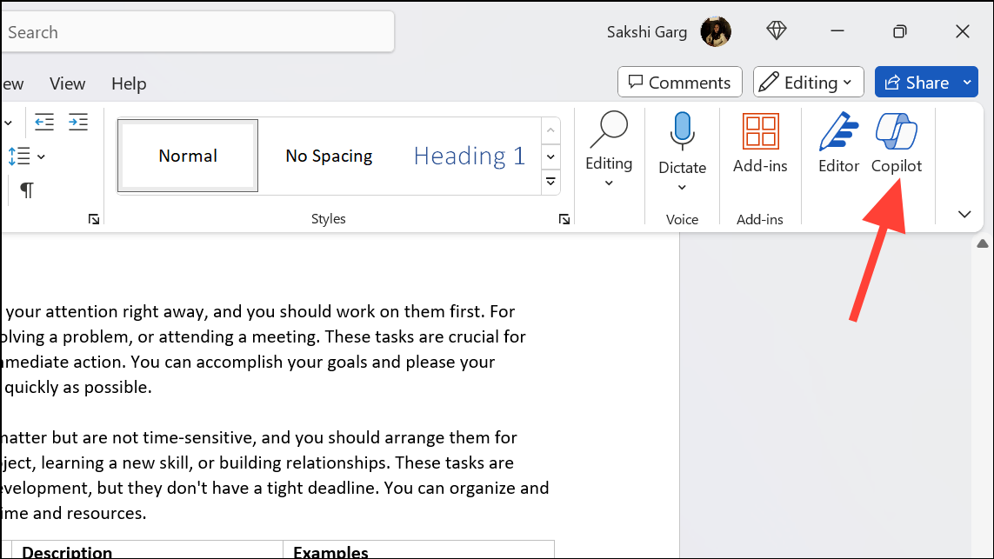
Task: Collapse the ribbon with the chevron
Action: coord(964,214)
